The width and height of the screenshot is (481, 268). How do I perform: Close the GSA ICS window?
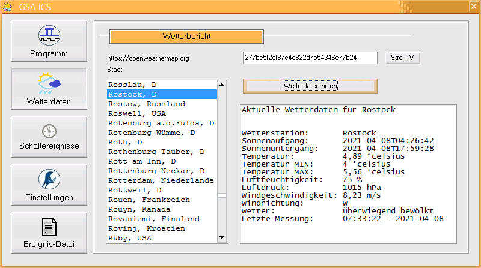[x=474, y=7]
